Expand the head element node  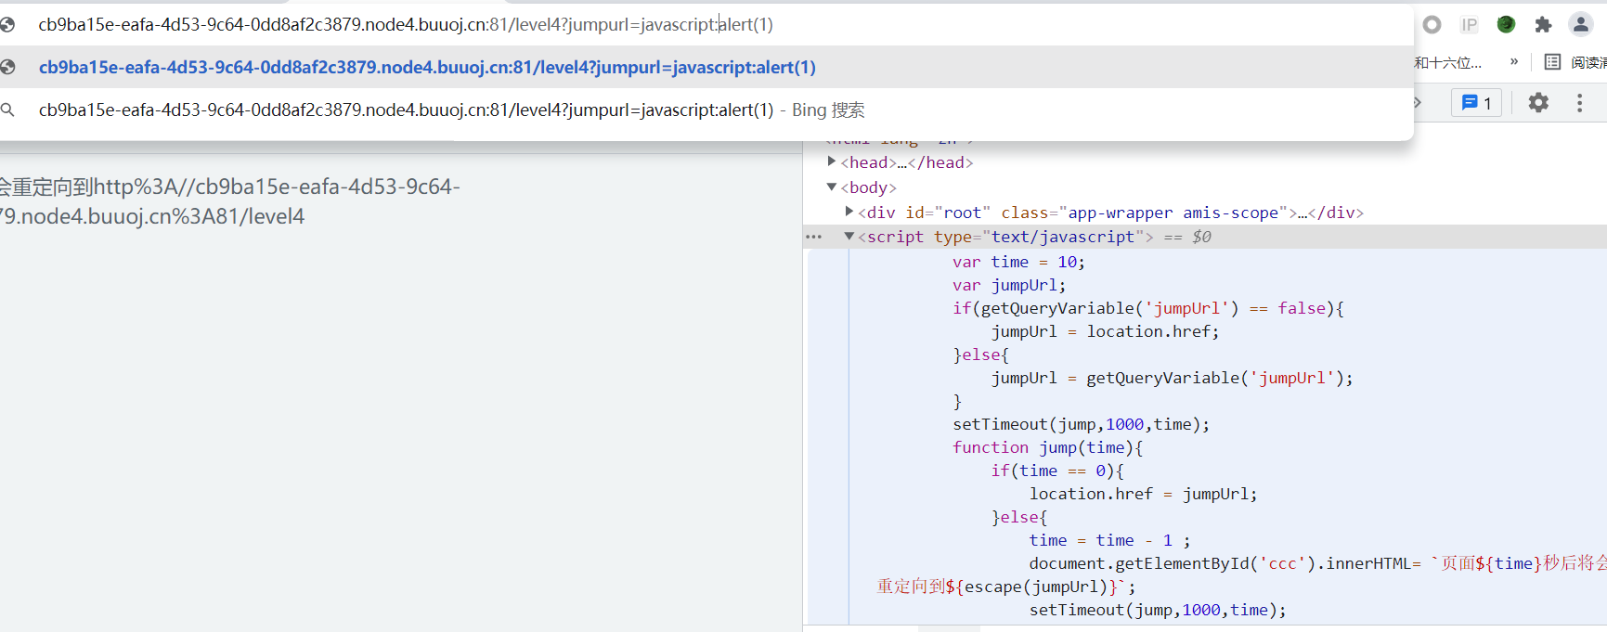coord(832,161)
